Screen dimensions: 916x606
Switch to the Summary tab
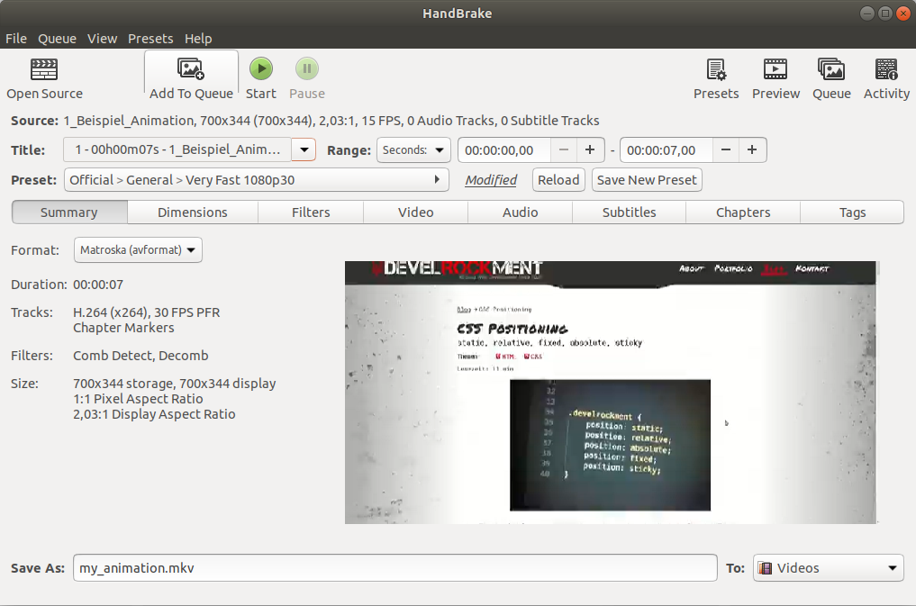69,213
